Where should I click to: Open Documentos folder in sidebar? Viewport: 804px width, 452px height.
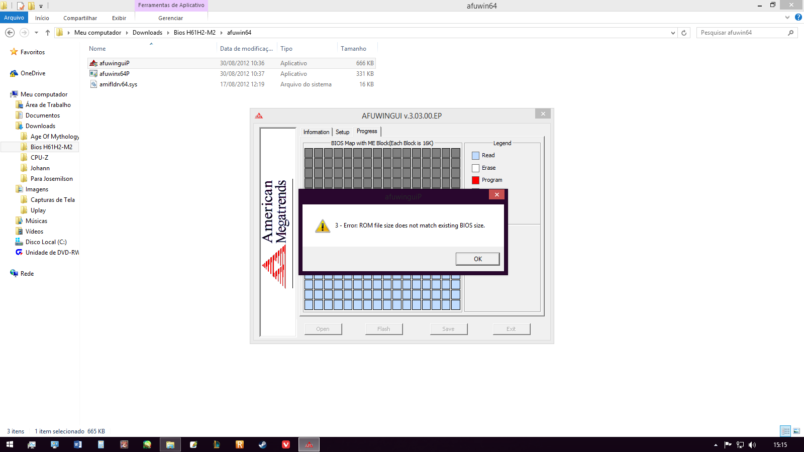coord(43,116)
